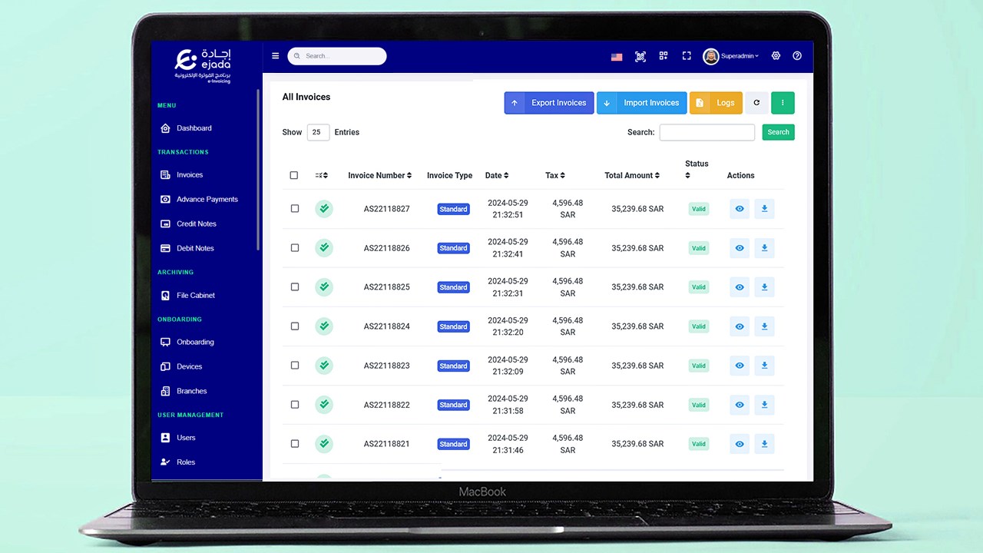Select the checkbox next to invoice AS22118821
983x553 pixels.
[x=294, y=443]
